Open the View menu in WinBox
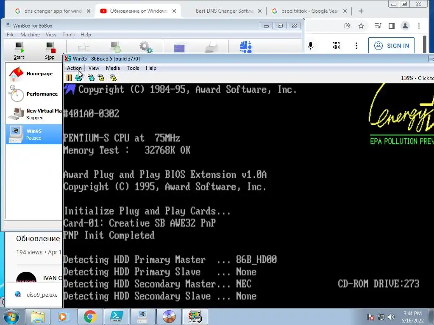 51,35
